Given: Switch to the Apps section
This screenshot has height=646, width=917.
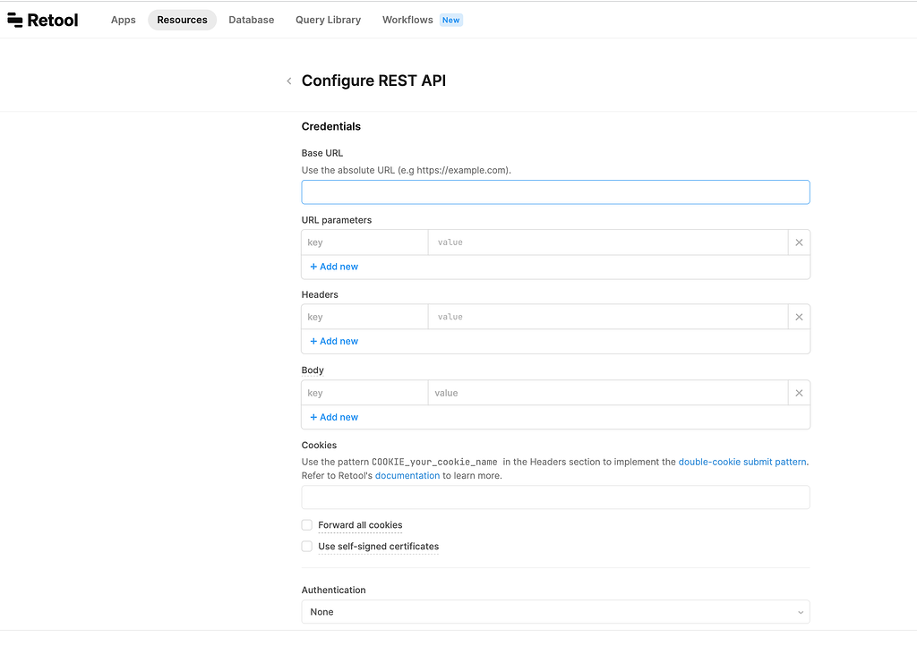Looking at the screenshot, I should 123,19.
